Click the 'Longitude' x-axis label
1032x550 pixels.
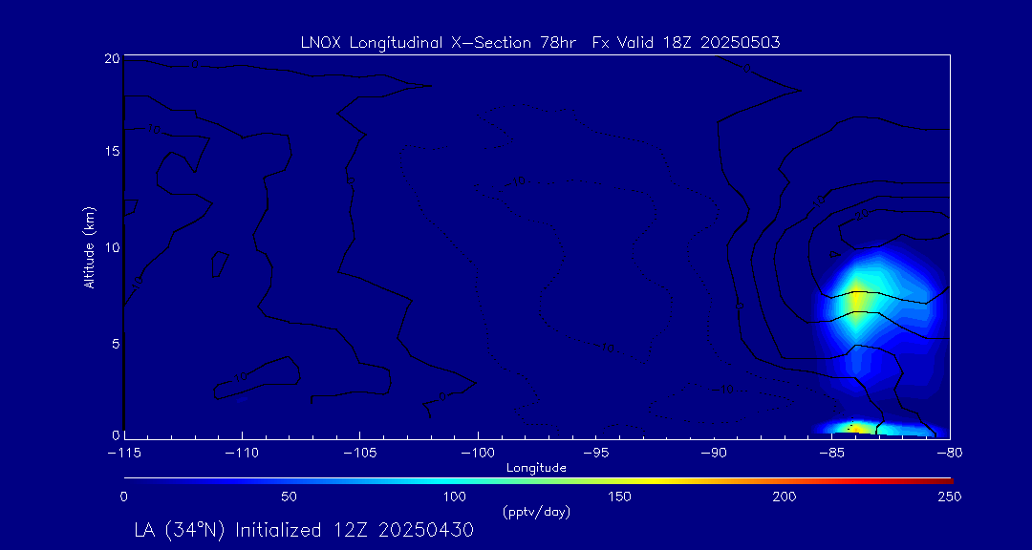point(536,469)
